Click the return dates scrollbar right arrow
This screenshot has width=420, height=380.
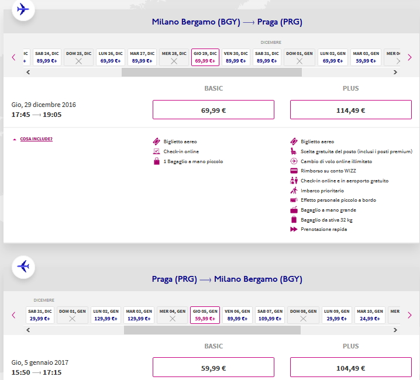[395, 330]
